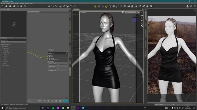
Task: Click the X delete icon beside Apply
Action: [x=56, y=101]
